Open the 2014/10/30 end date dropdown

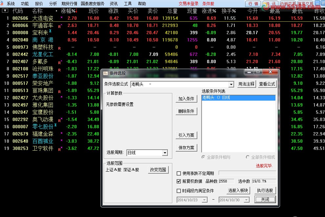[246, 199]
